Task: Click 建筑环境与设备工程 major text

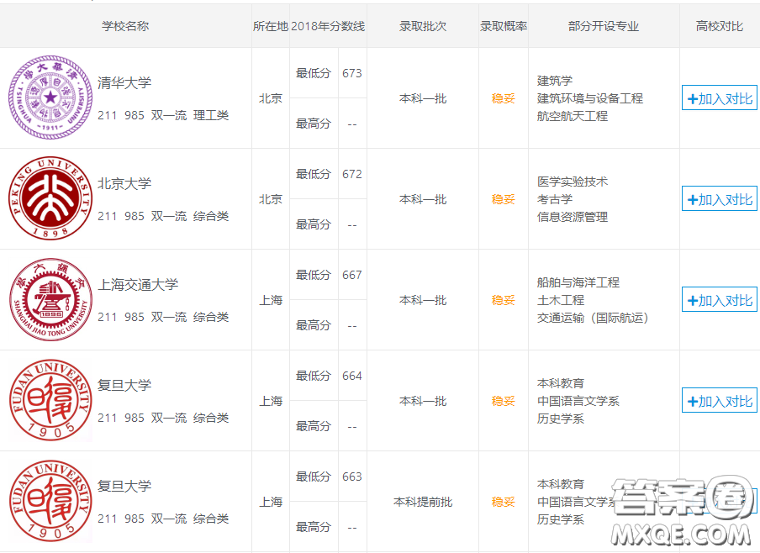Action: pos(590,98)
